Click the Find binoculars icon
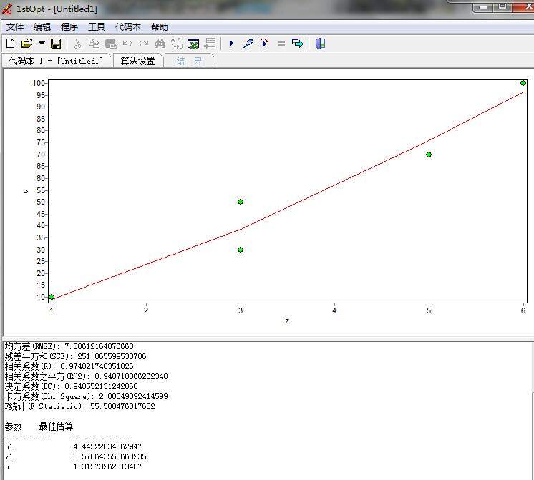 point(160,43)
